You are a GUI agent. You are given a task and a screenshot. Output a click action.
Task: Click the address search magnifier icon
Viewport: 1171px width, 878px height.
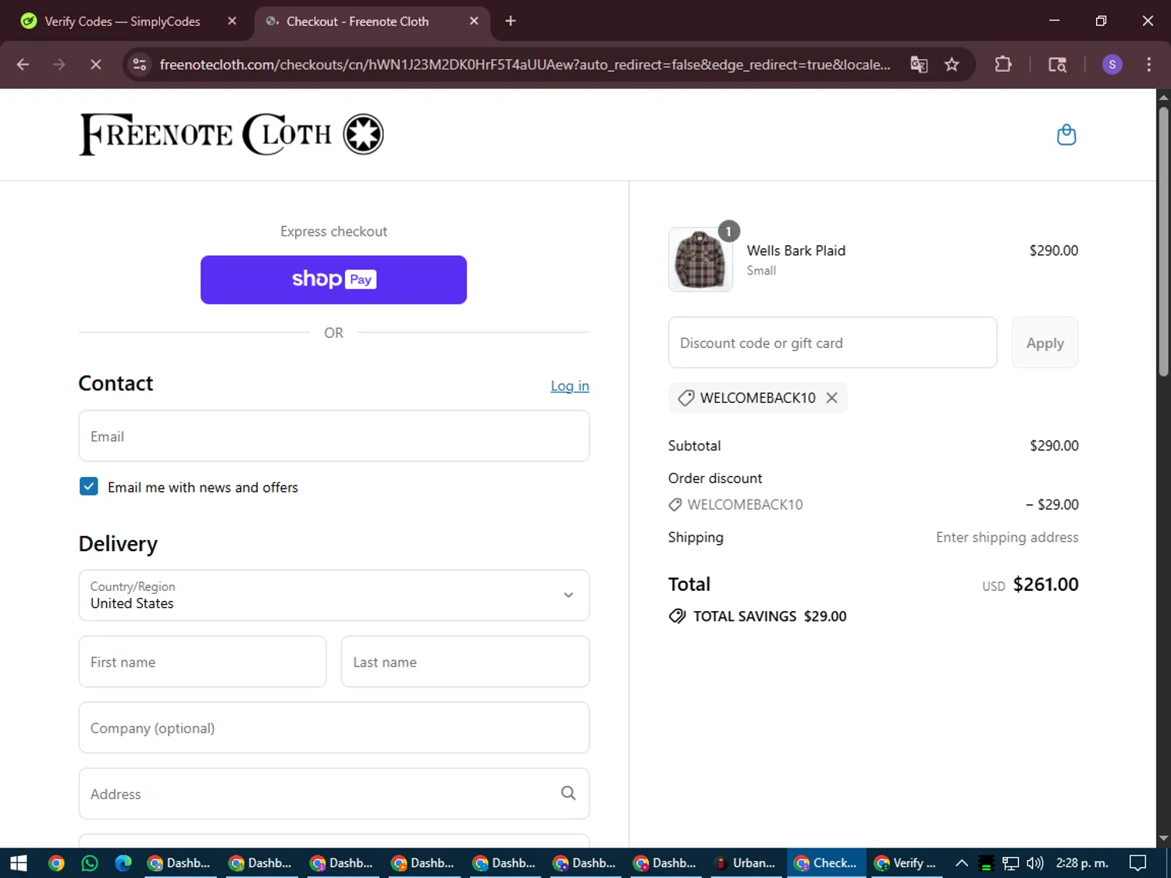click(x=568, y=793)
